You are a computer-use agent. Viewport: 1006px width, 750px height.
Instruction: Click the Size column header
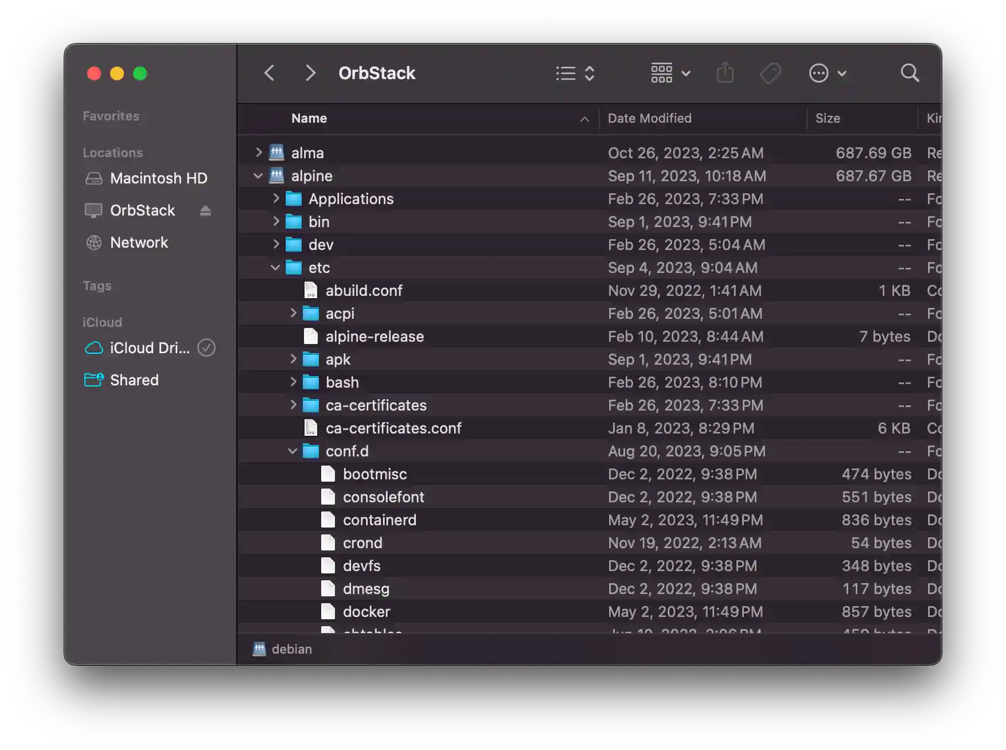[828, 118]
